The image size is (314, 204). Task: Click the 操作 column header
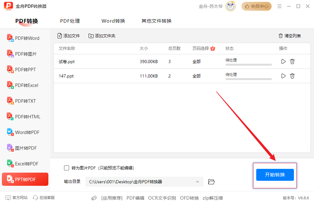coord(283,48)
